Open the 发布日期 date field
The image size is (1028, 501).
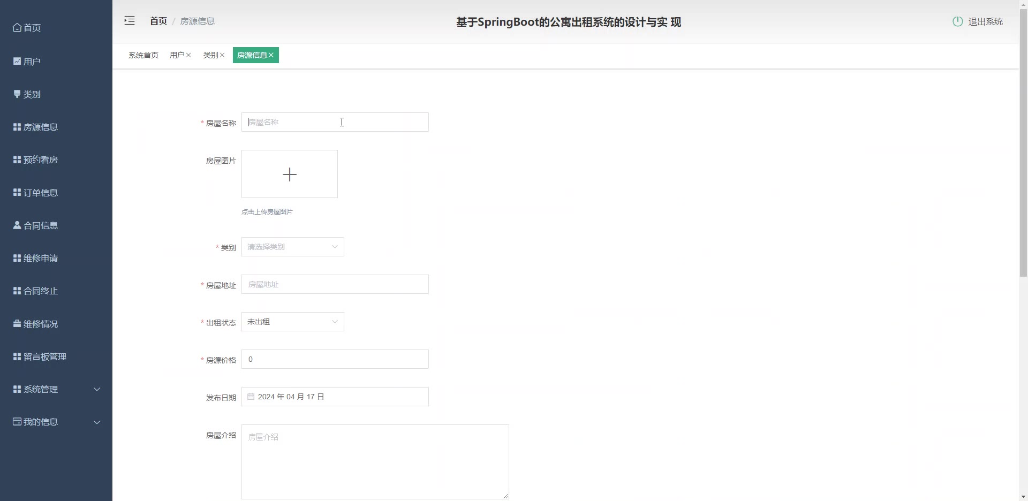point(335,397)
